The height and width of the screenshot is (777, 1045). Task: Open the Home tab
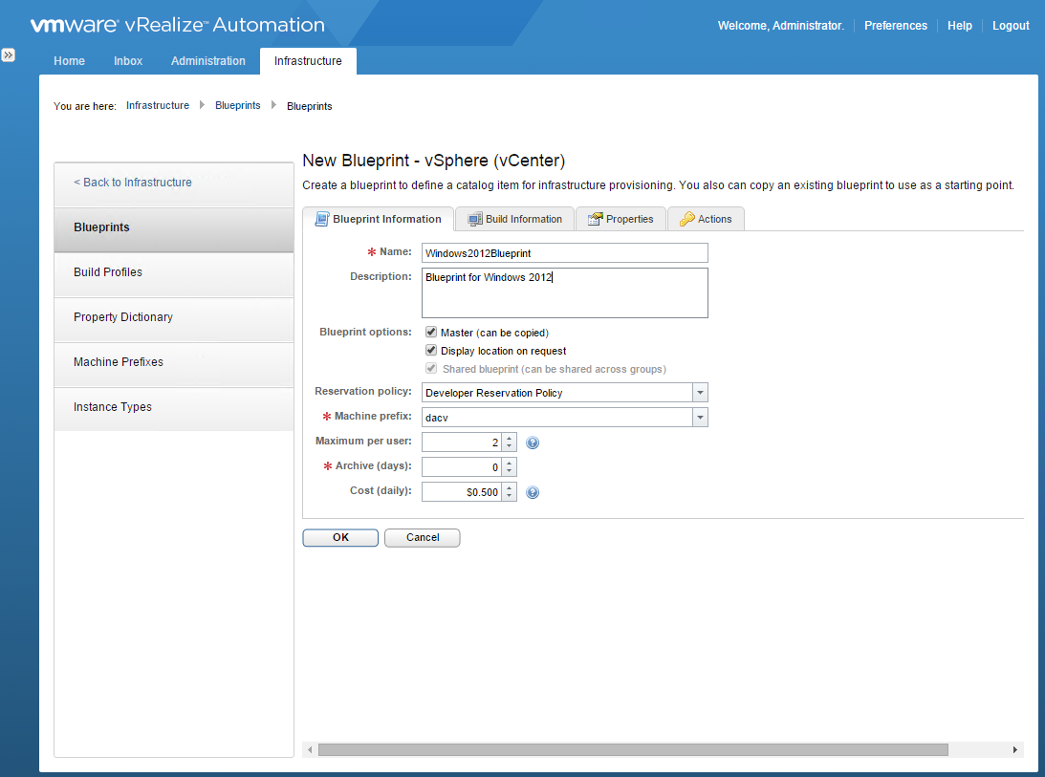tap(69, 60)
